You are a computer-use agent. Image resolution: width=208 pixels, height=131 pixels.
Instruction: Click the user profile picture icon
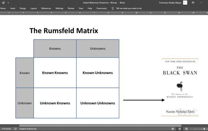185,3
